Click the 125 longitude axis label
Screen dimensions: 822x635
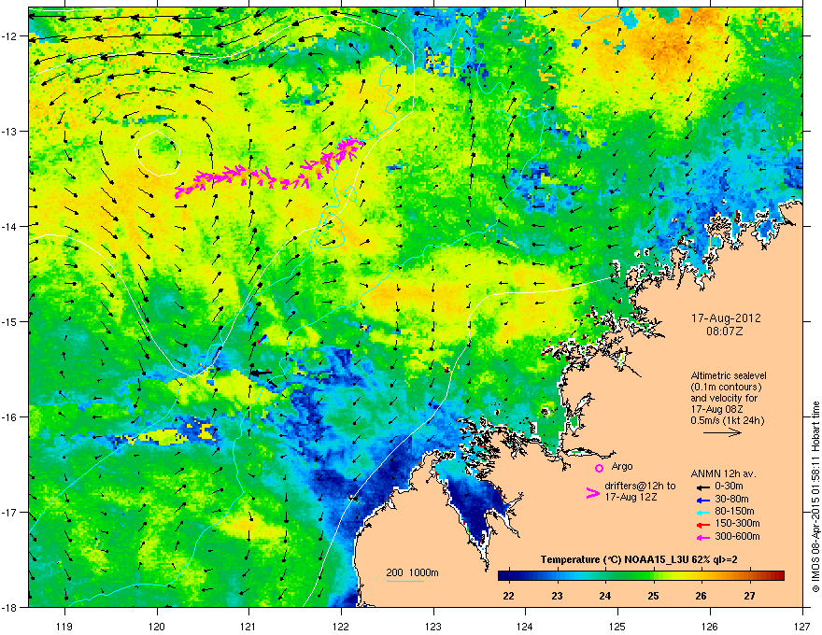point(617,626)
